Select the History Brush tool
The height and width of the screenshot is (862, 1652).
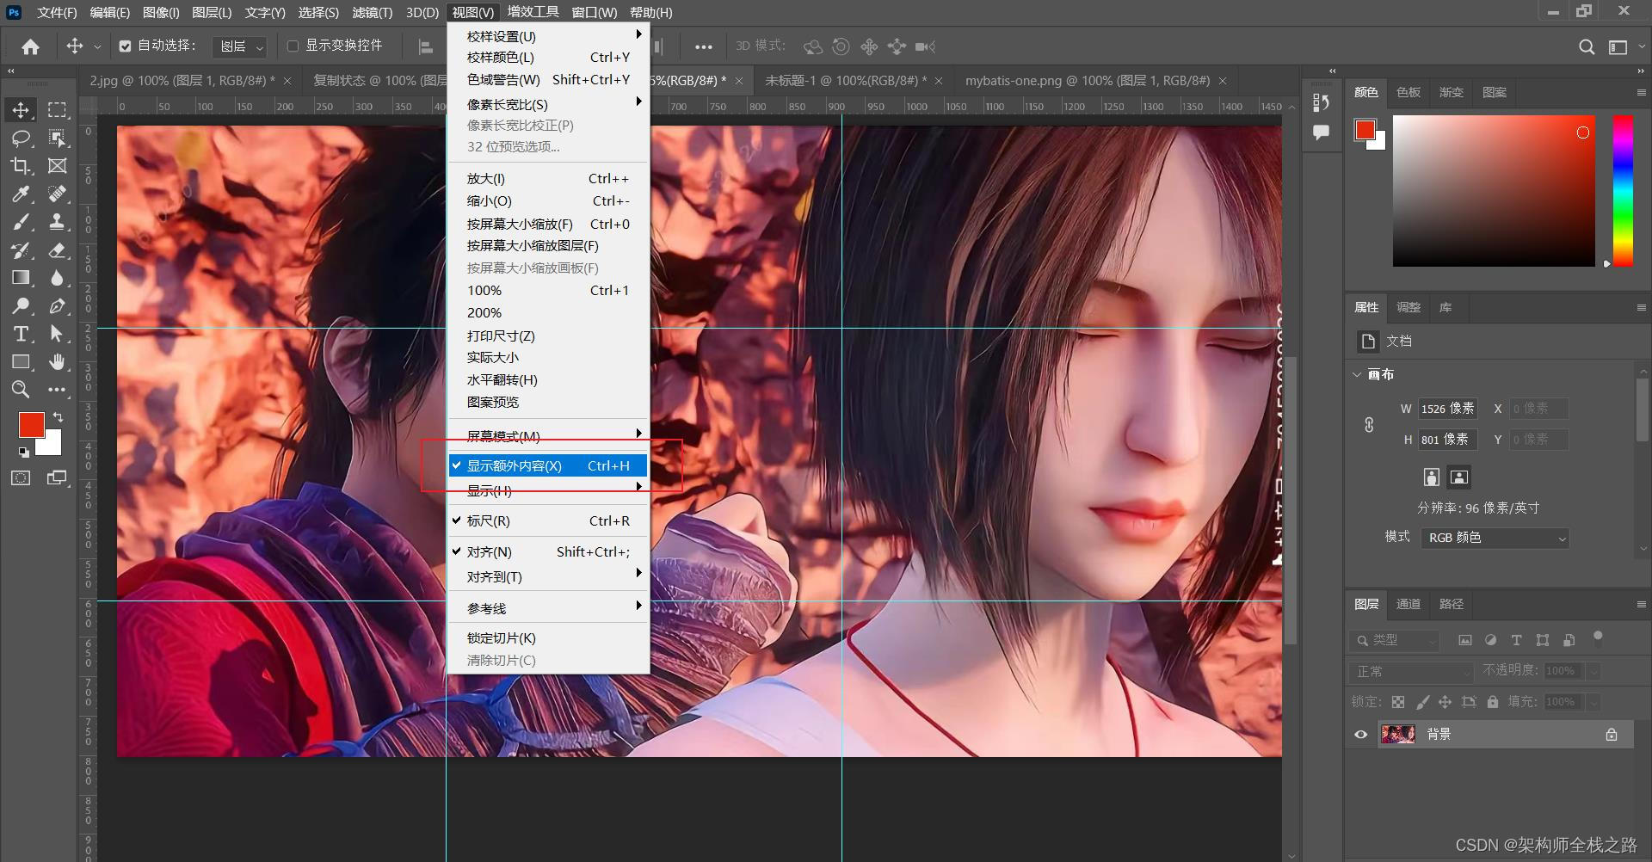coord(21,250)
